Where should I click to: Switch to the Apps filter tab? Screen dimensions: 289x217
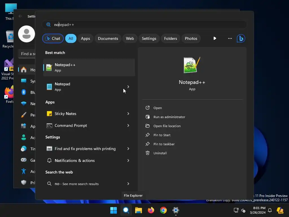(86, 38)
